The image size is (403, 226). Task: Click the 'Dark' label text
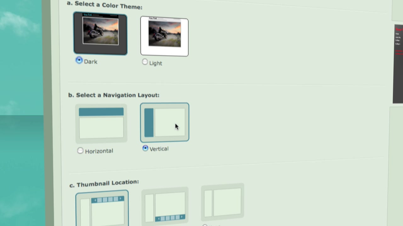91,62
